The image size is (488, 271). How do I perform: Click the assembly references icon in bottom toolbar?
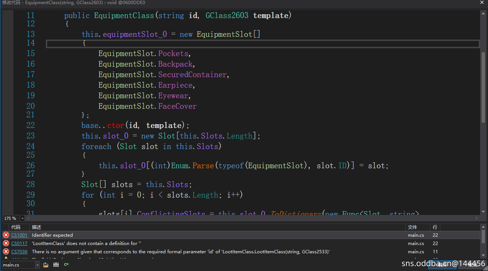tap(56, 265)
